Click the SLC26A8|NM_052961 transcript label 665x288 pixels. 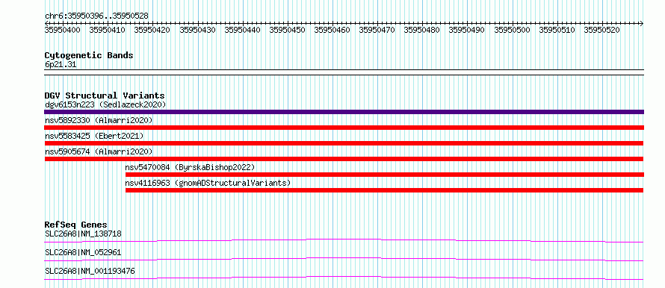[x=83, y=252]
